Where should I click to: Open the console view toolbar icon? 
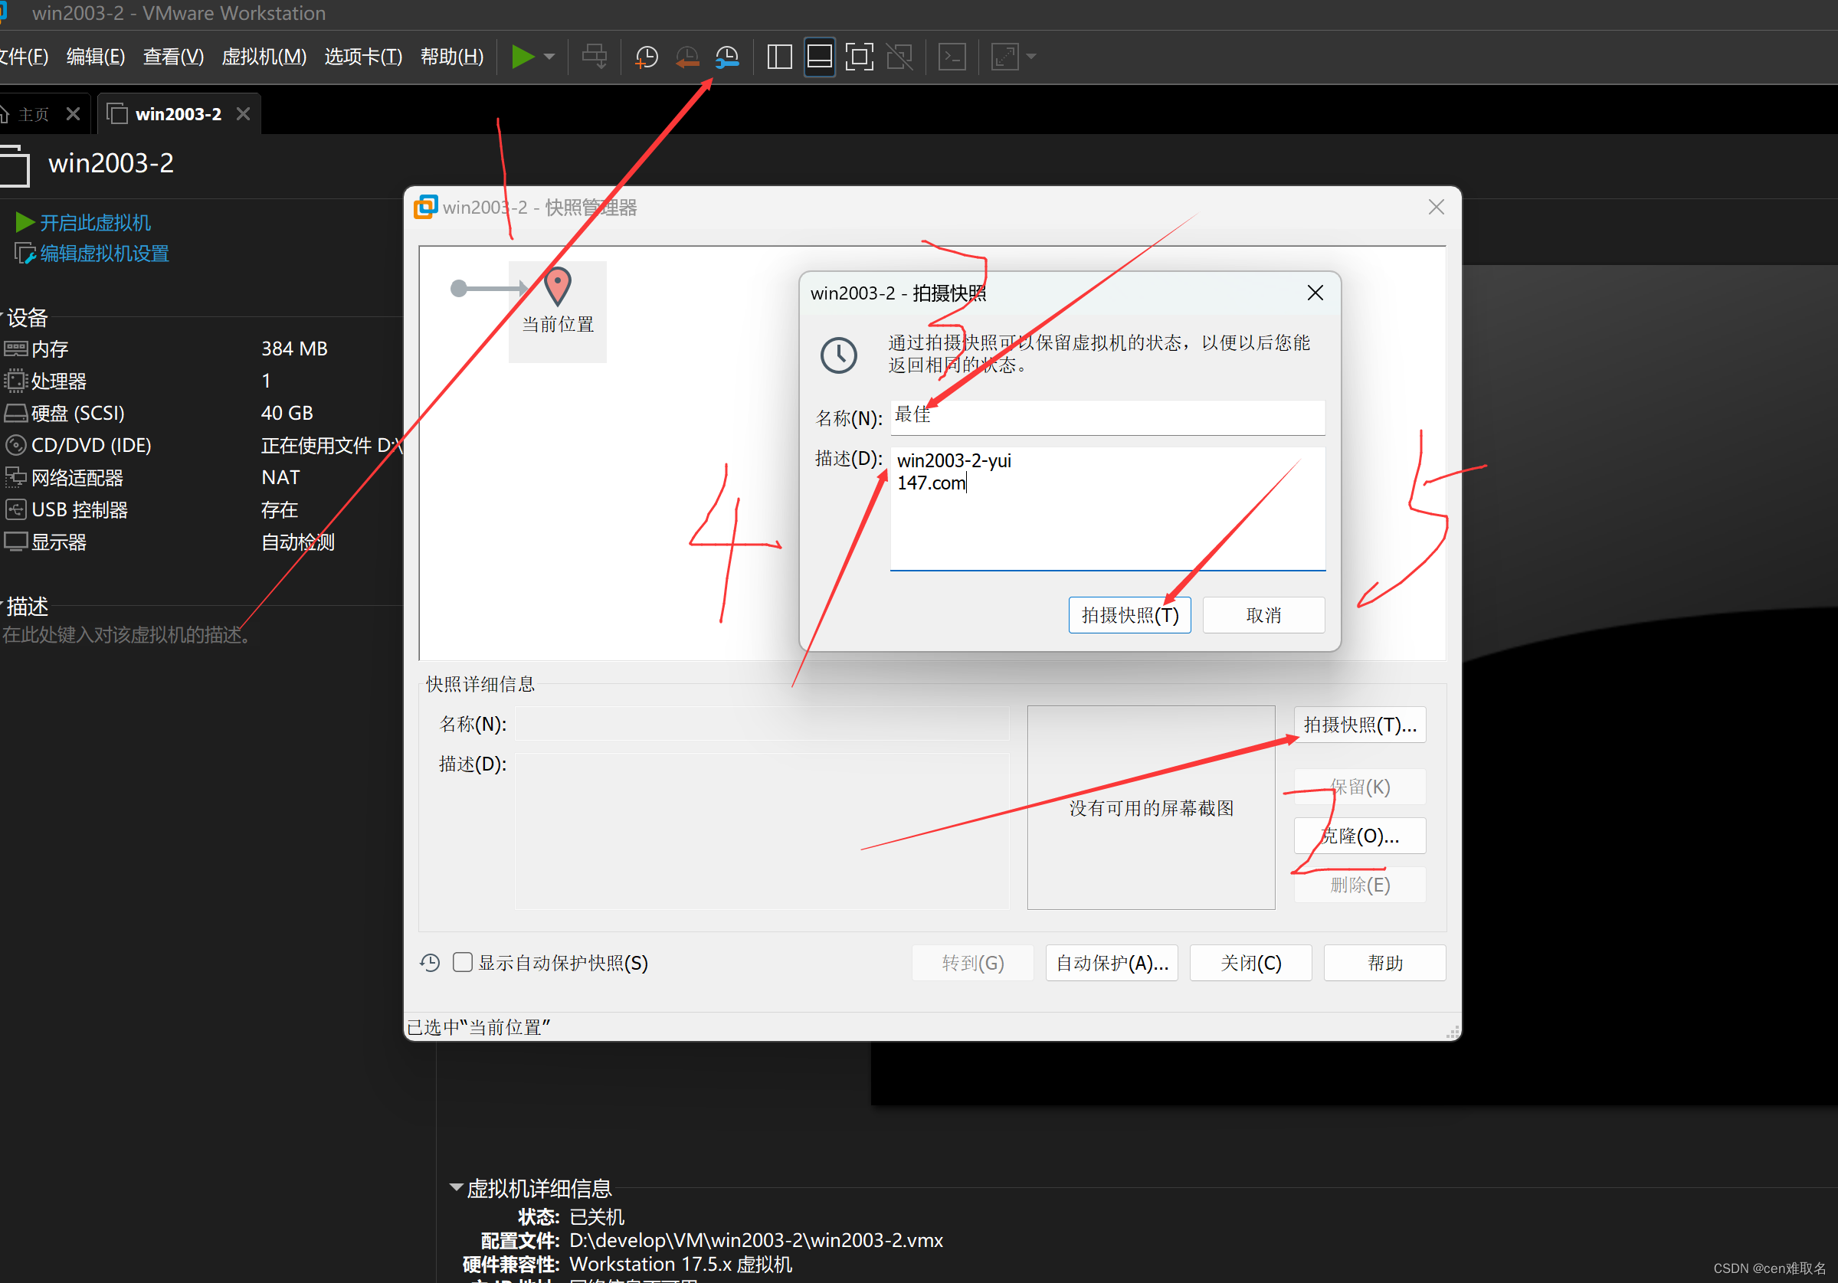tap(952, 57)
